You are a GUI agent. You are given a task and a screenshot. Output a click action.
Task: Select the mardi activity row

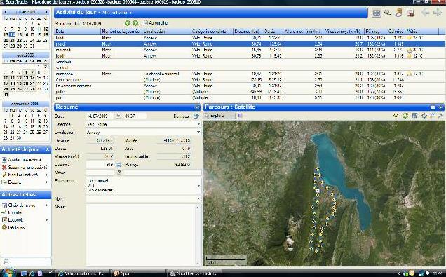tap(249, 43)
